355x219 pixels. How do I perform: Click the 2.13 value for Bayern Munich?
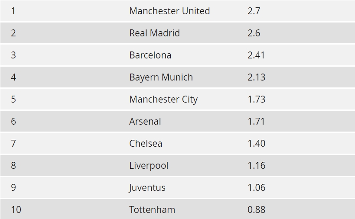(256, 77)
